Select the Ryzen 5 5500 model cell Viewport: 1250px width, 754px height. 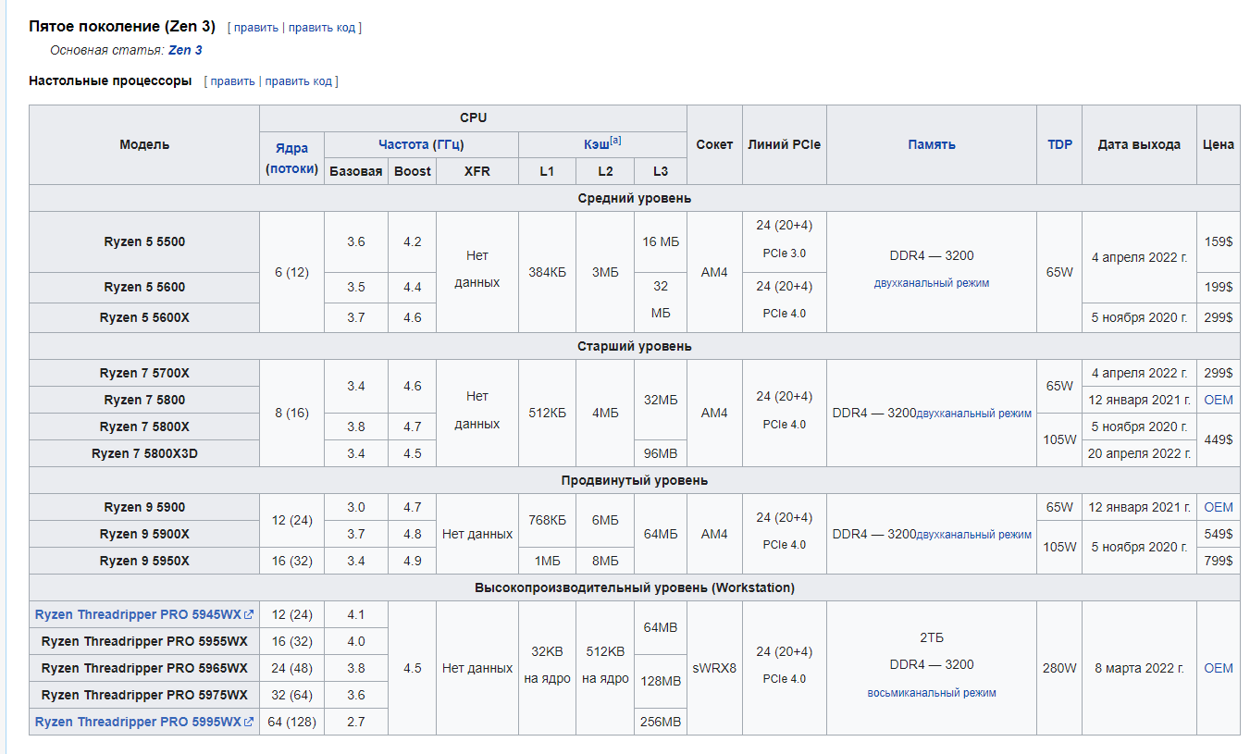pyautogui.click(x=144, y=242)
